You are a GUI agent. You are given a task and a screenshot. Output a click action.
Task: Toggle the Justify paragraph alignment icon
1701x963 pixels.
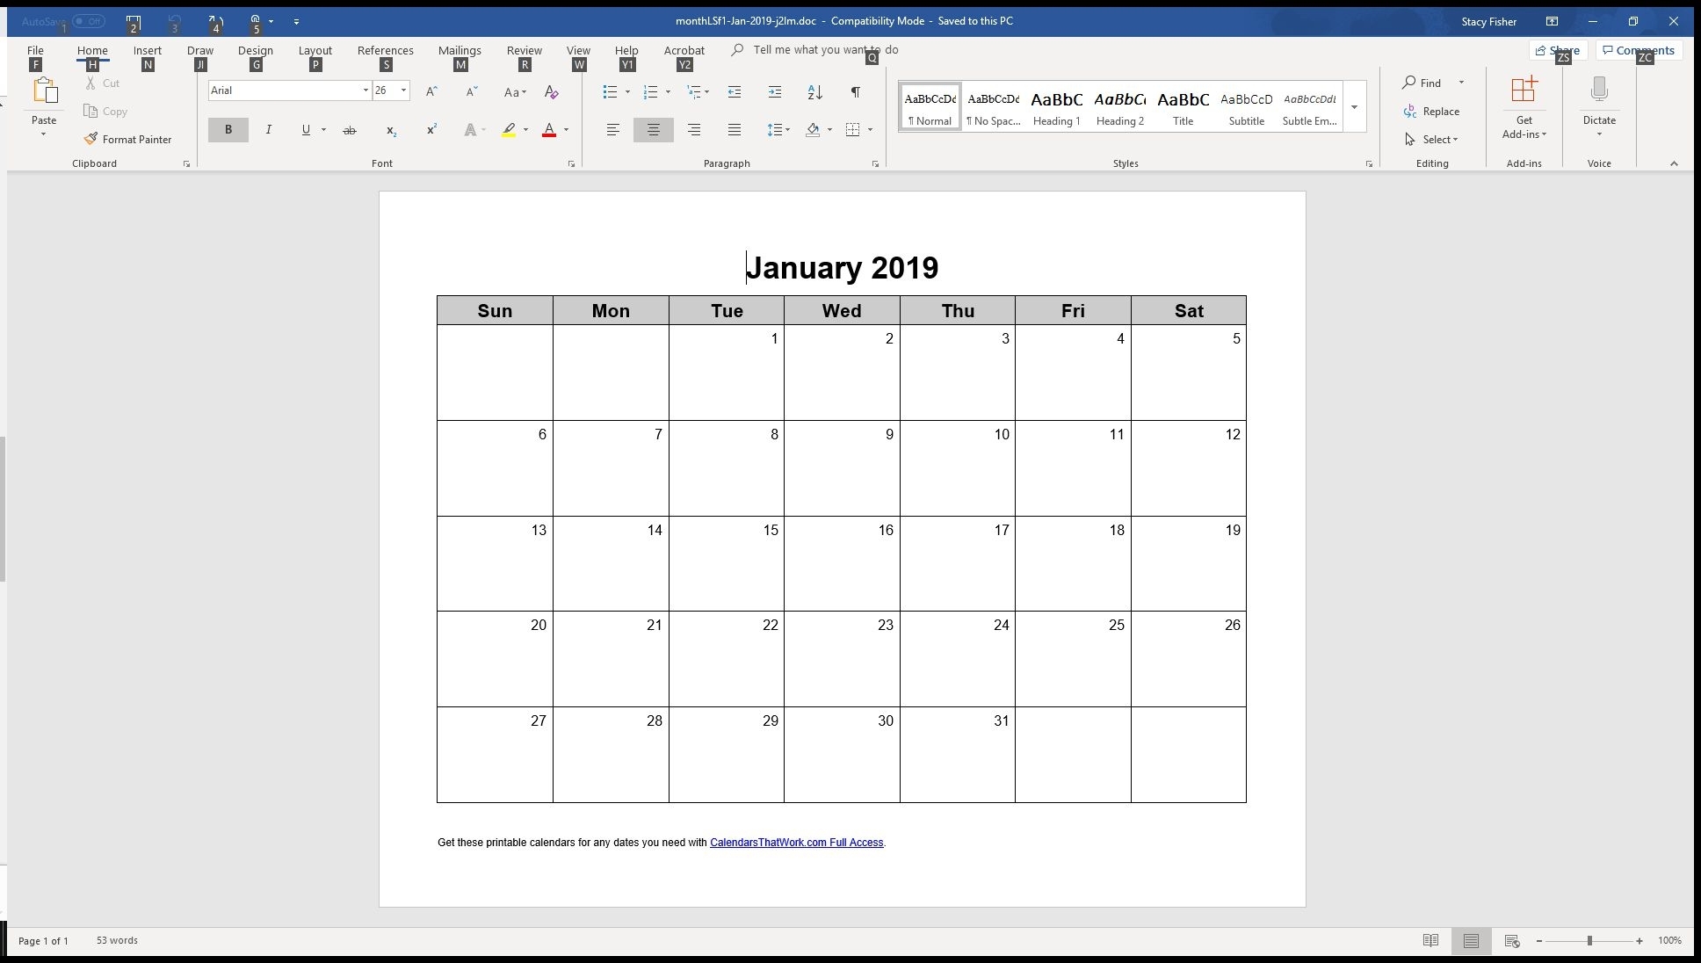734,128
